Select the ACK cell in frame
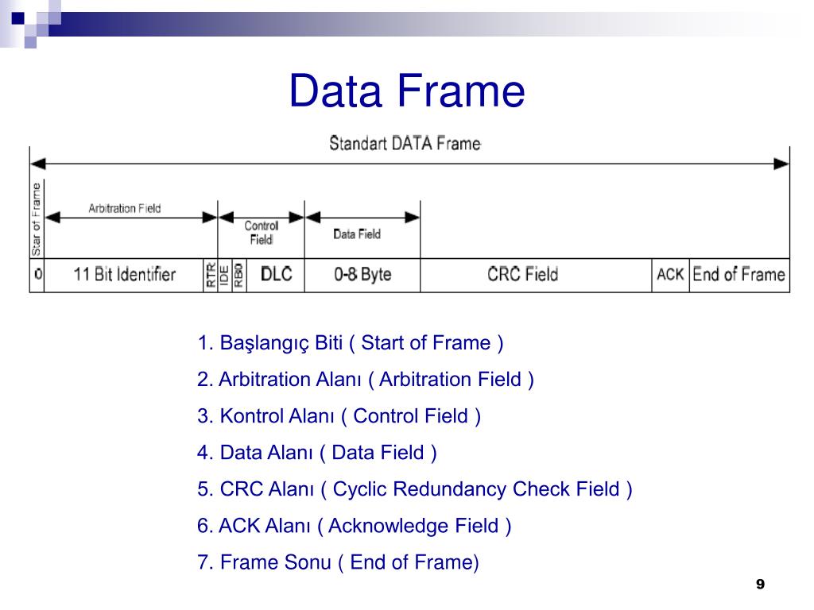814x610 pixels. coord(670,274)
